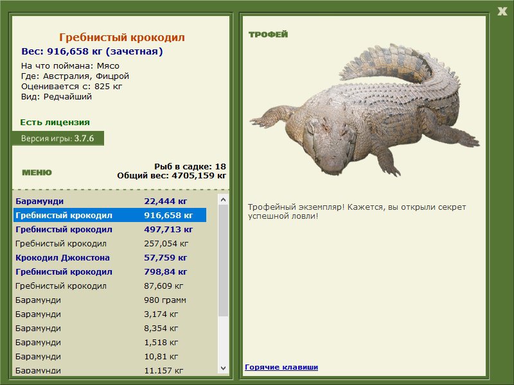Select the Гребнистый крокодил 798,84 кг row

(x=110, y=271)
